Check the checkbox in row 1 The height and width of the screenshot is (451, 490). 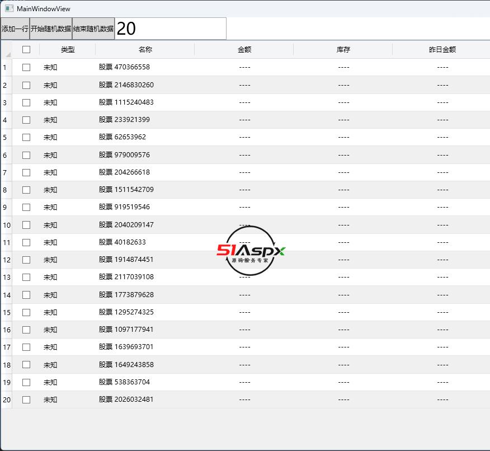[26, 67]
